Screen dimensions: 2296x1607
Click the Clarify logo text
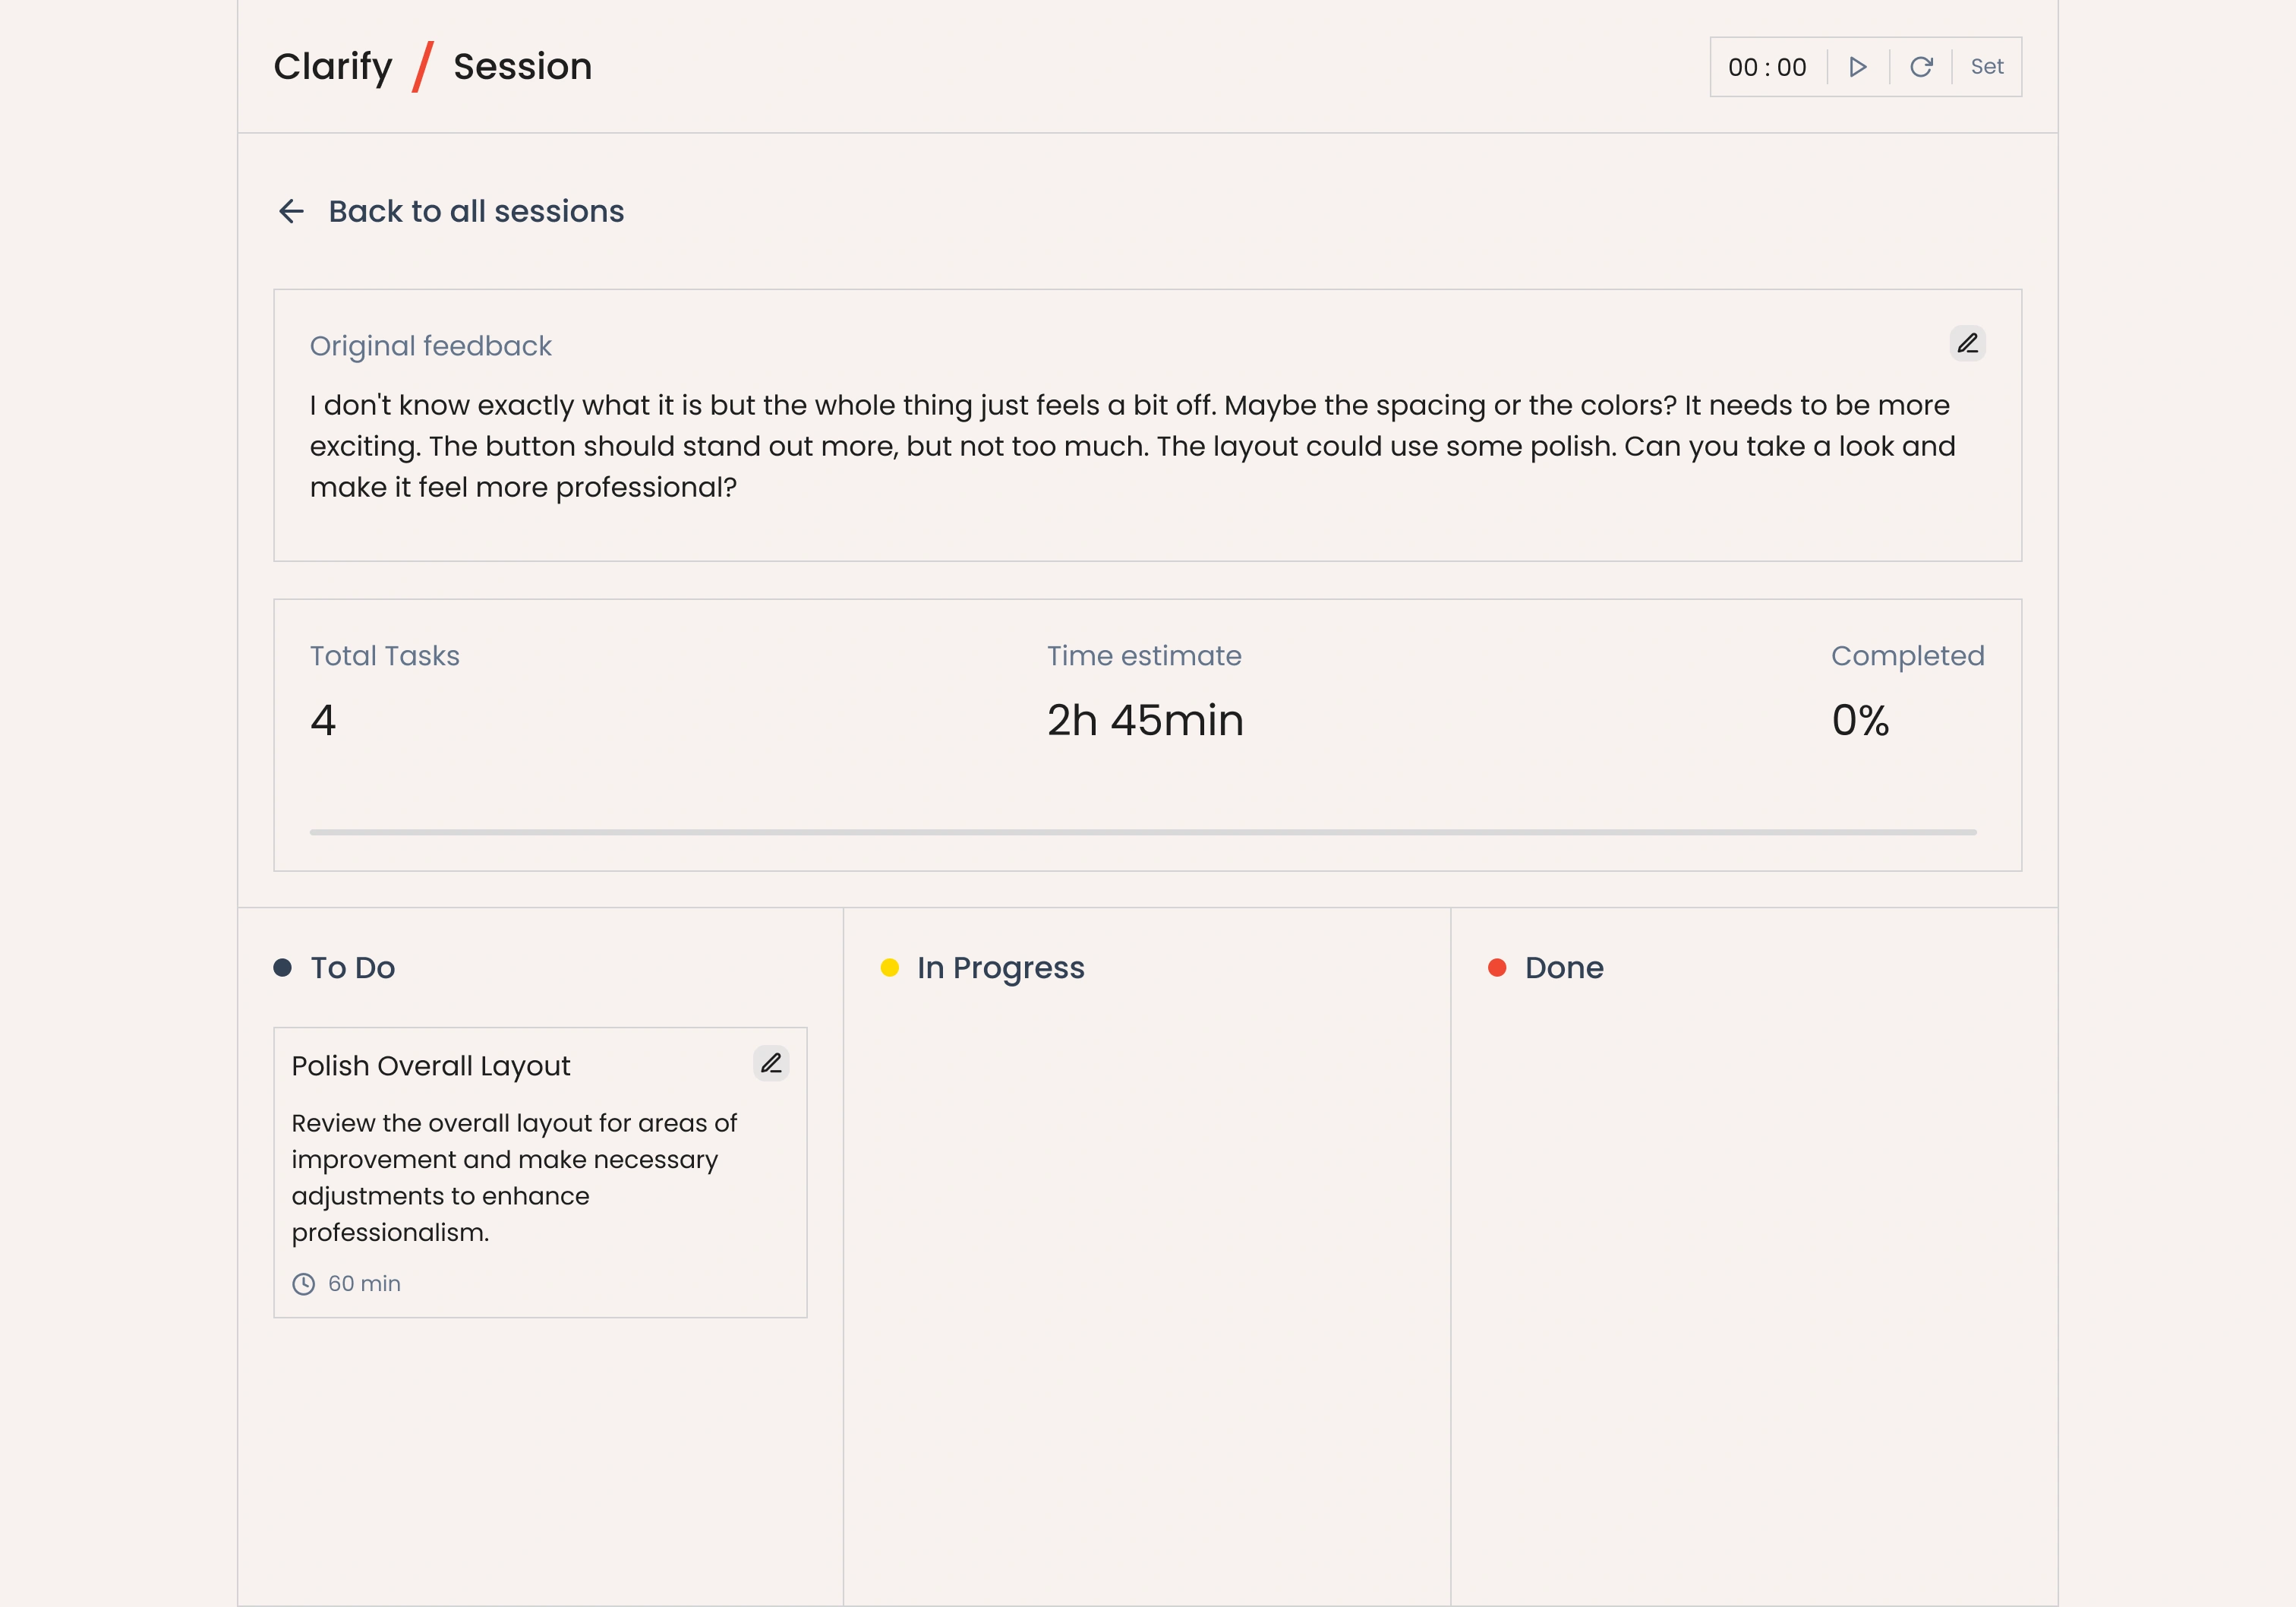[333, 67]
